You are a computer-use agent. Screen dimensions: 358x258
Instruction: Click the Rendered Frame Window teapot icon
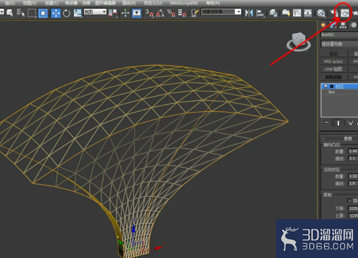[345, 13]
